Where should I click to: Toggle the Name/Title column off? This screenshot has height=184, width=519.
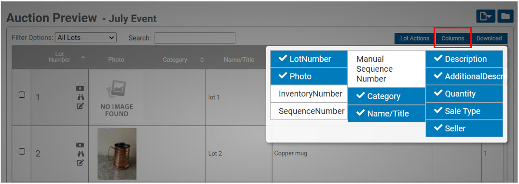[387, 113]
